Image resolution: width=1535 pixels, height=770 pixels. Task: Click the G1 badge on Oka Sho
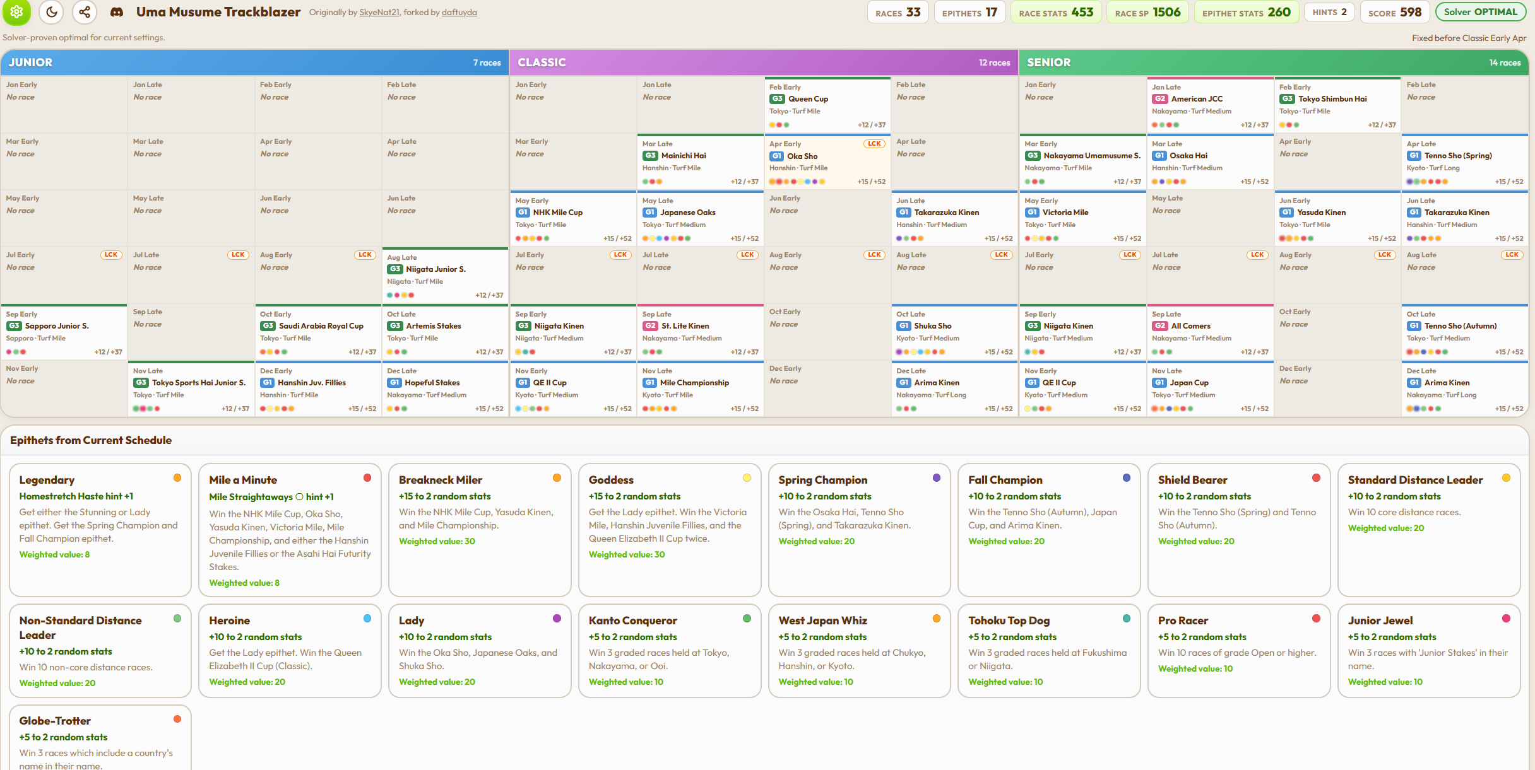point(776,156)
